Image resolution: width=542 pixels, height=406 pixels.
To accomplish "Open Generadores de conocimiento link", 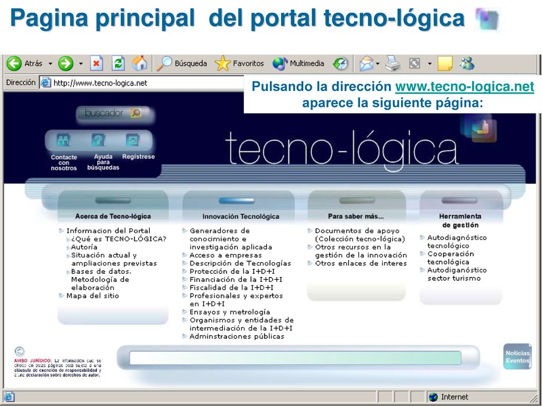I will pos(231,239).
